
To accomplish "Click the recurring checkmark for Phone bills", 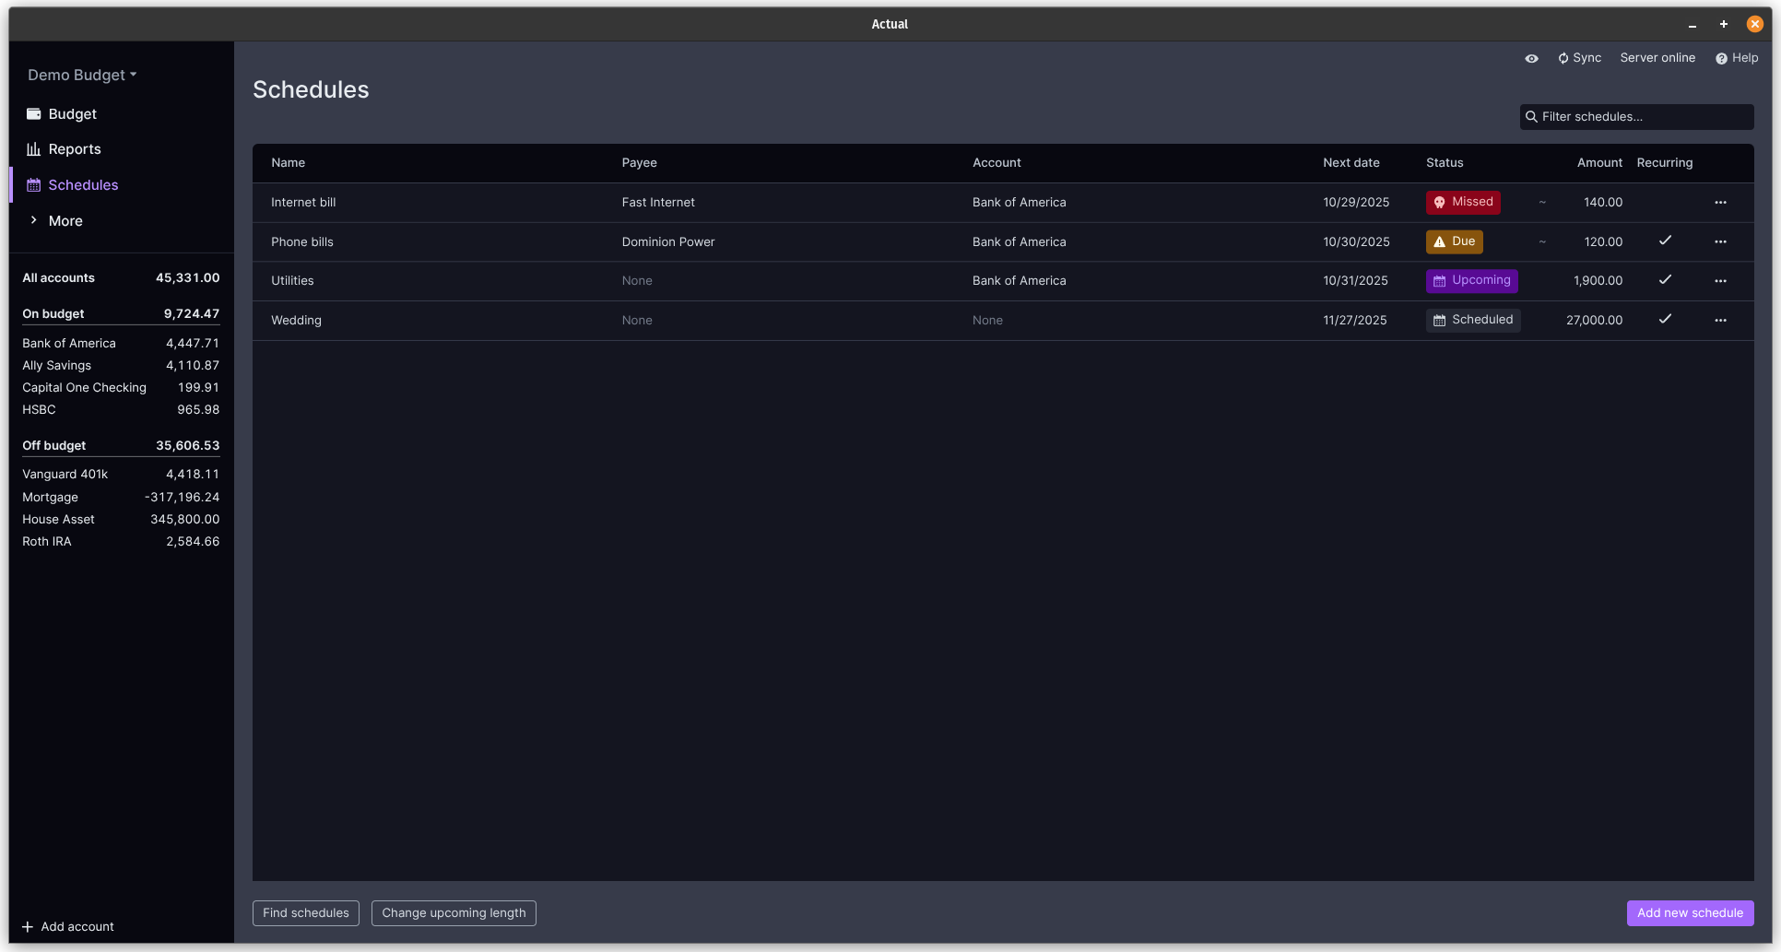I will (x=1665, y=241).
